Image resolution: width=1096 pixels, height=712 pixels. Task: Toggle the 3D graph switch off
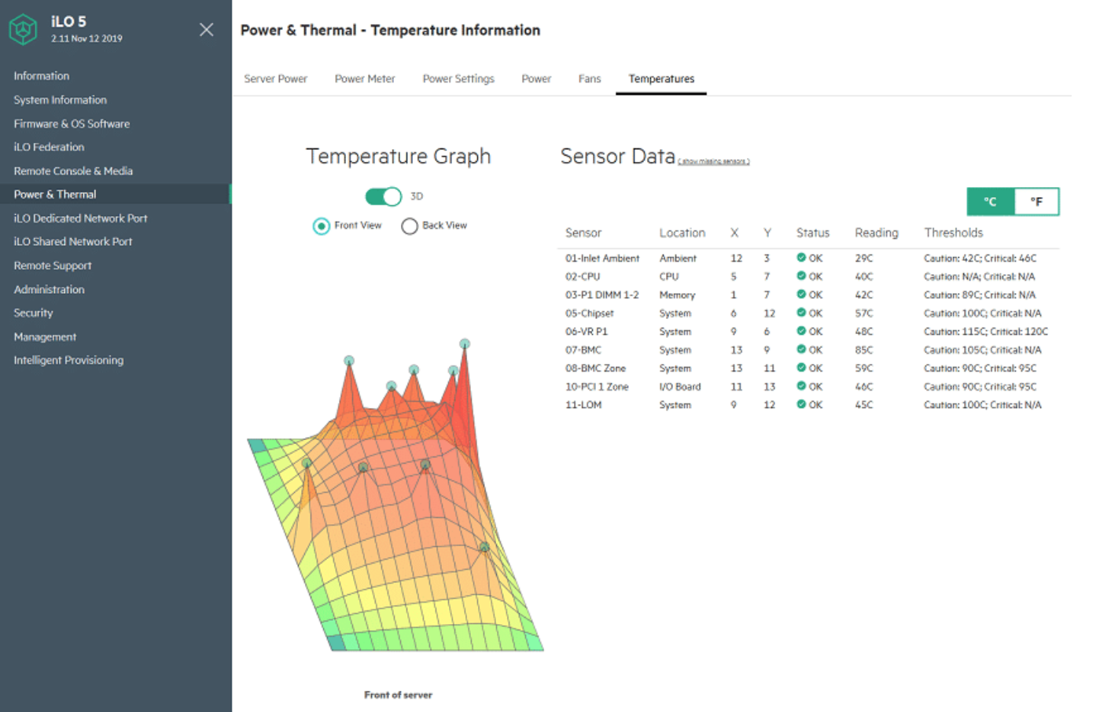384,196
